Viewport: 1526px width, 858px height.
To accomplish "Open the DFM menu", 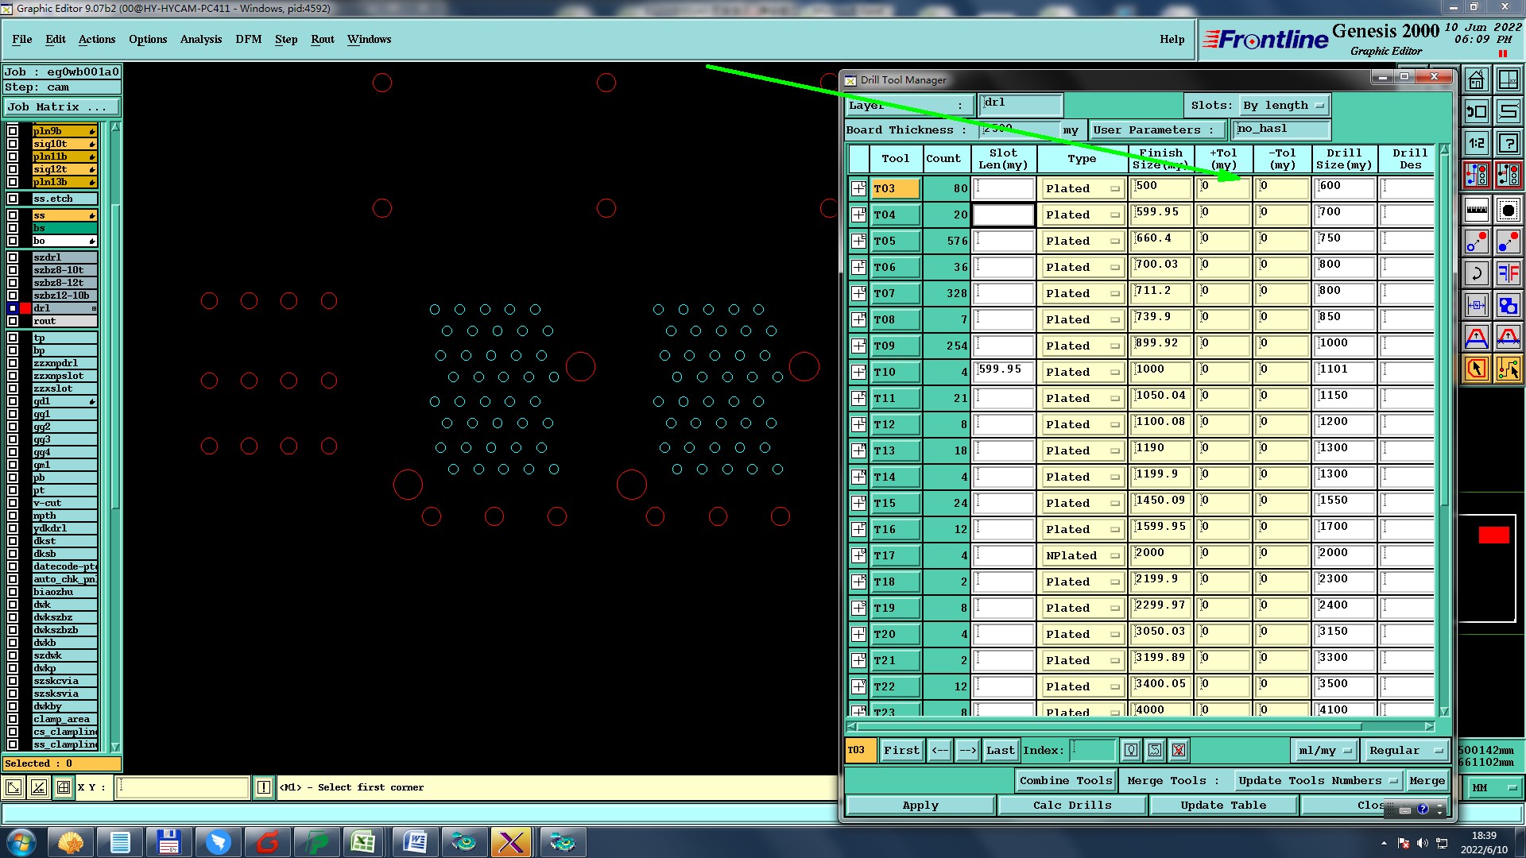I will click(x=248, y=39).
